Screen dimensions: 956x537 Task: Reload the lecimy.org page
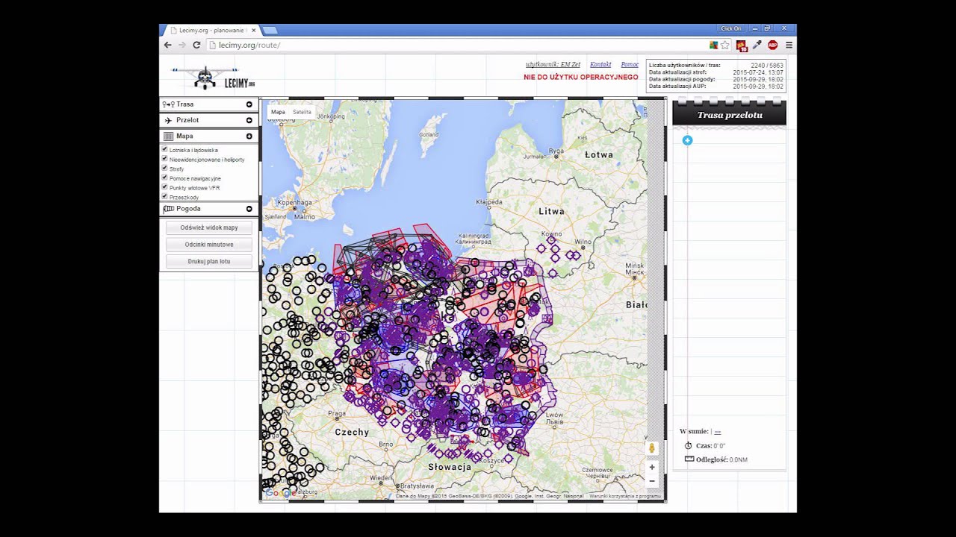[196, 45]
